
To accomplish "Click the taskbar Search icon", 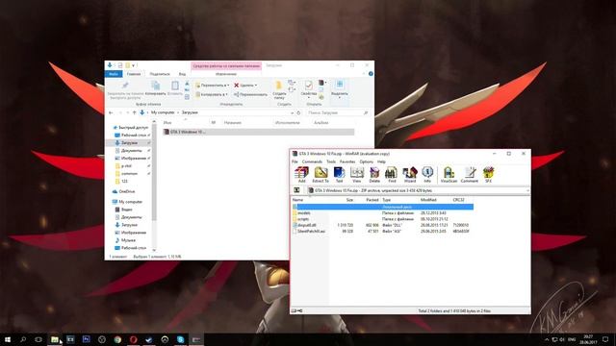I will click(23, 339).
